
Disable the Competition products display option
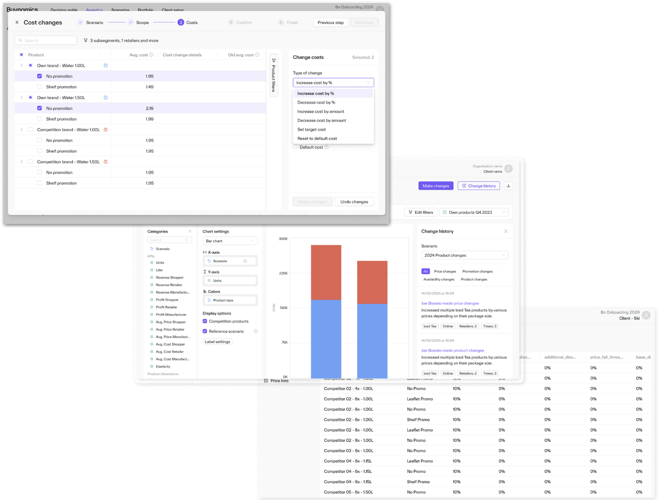205,321
